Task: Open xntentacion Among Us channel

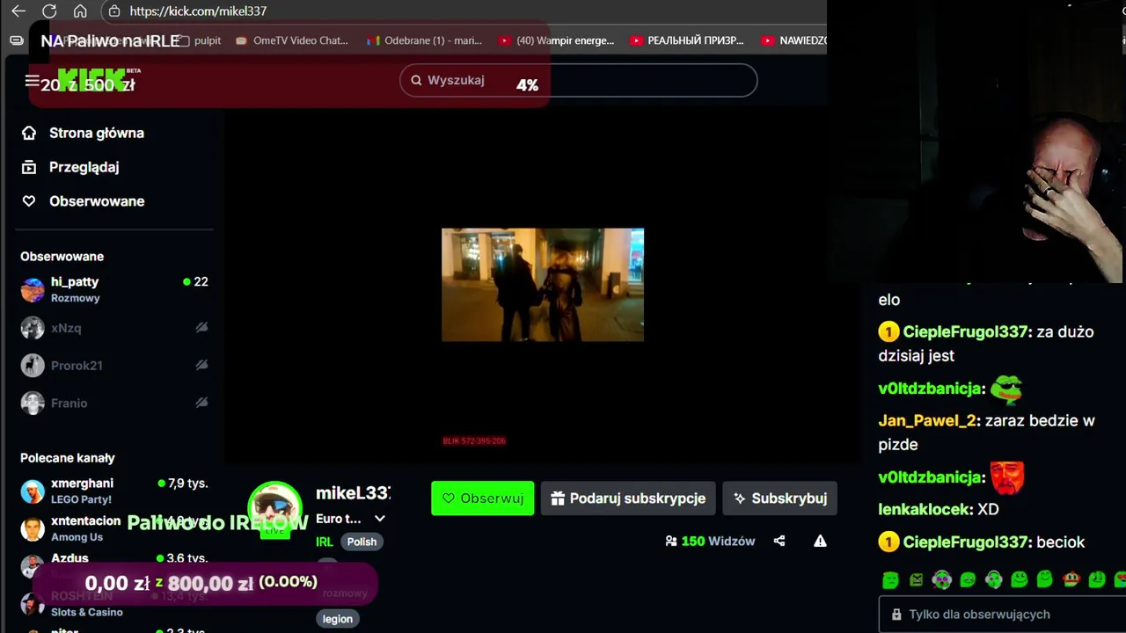Action: [x=114, y=528]
